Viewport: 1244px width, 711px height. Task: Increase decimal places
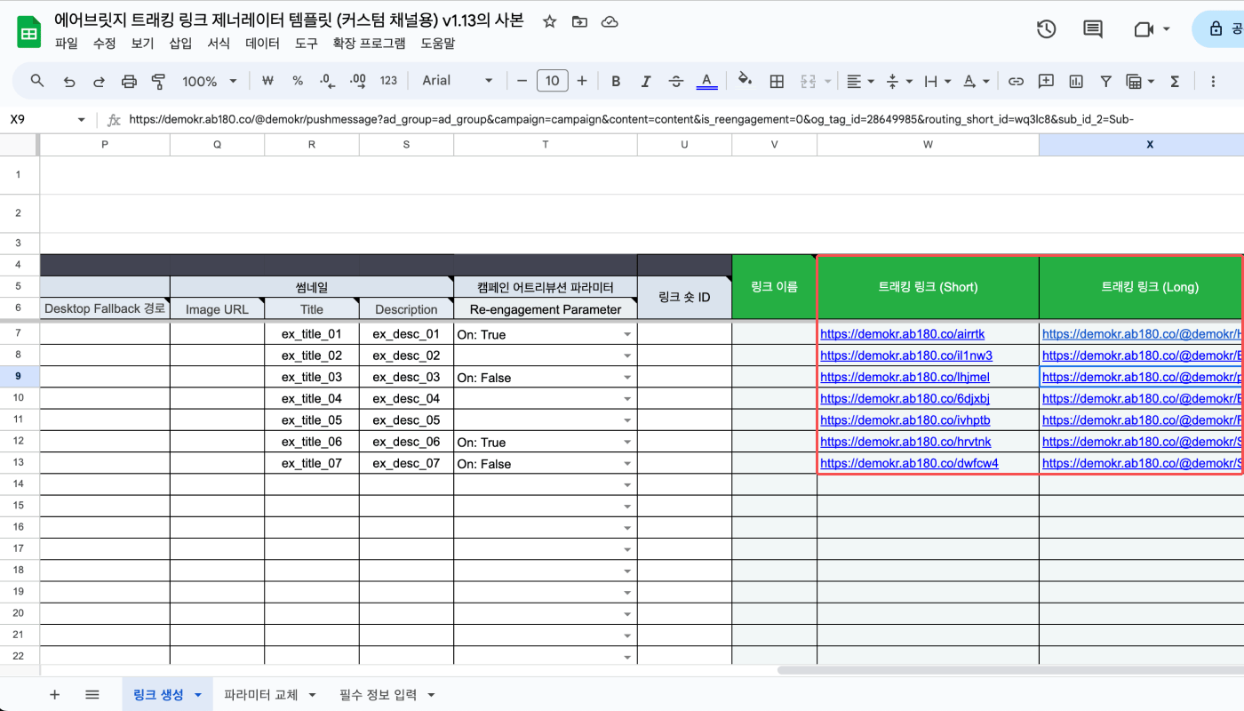pos(358,81)
